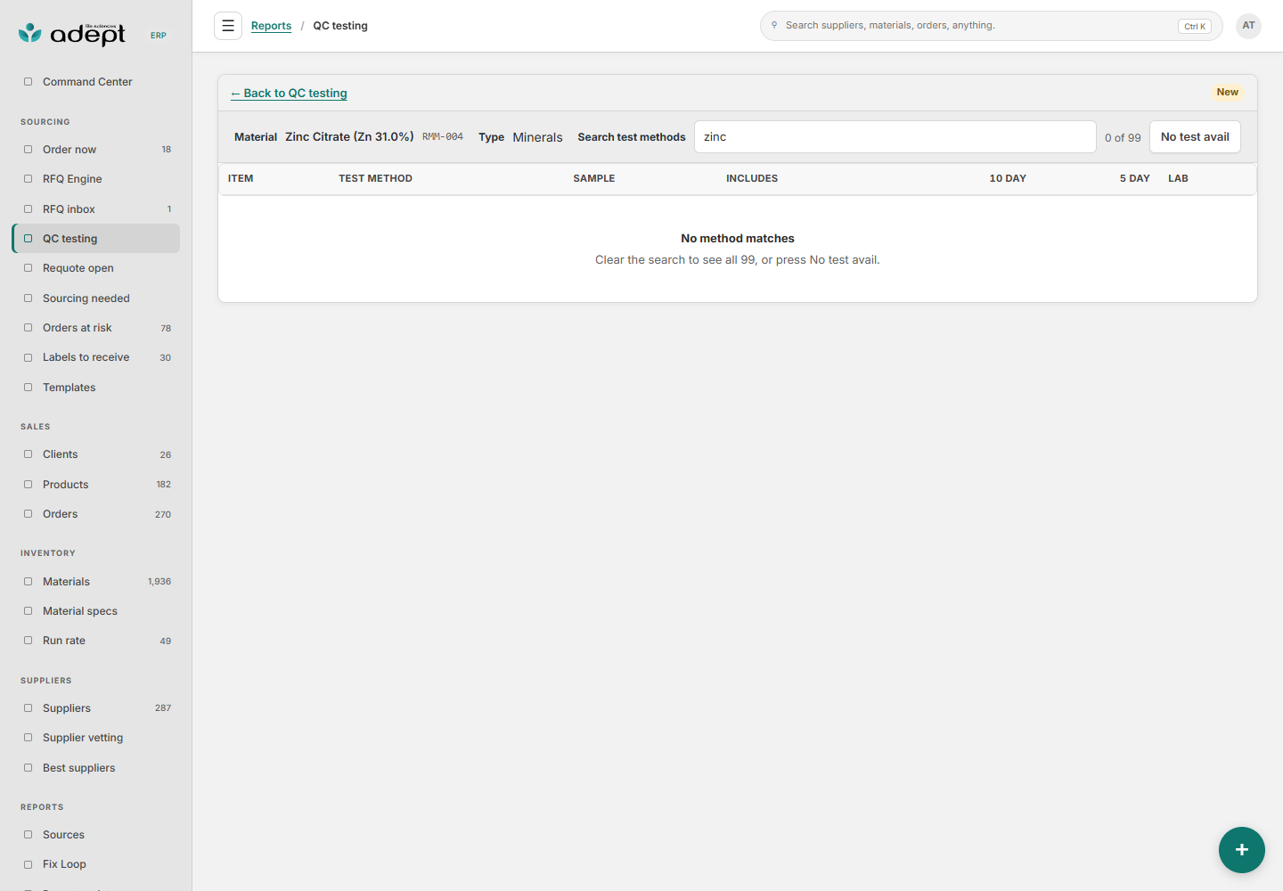Click the 5 DAY column header
Image resolution: width=1283 pixels, height=891 pixels.
[x=1134, y=178]
